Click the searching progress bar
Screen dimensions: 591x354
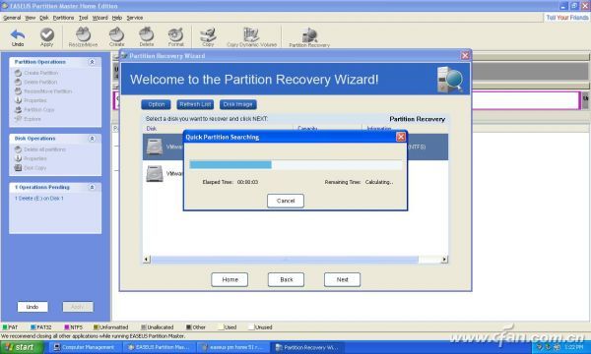point(295,165)
